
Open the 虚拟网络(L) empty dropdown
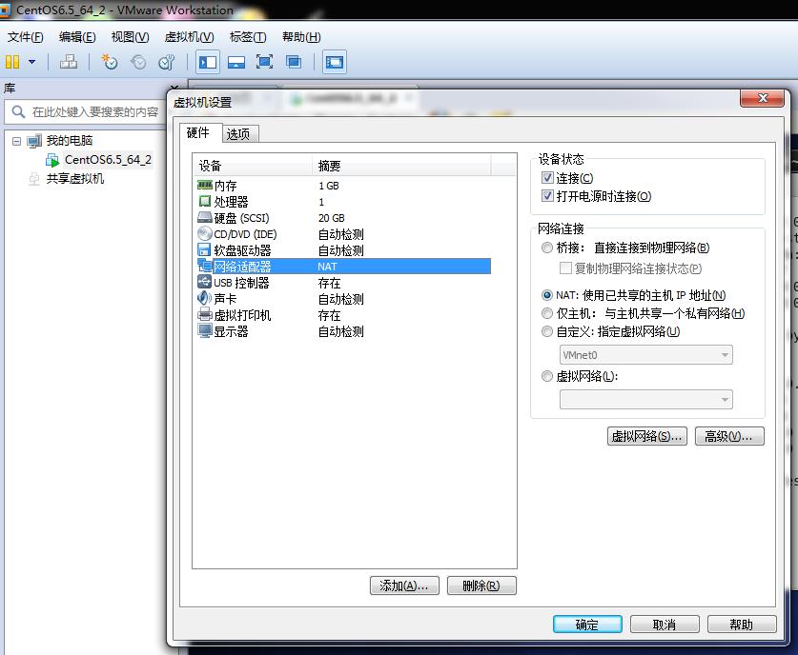click(x=645, y=400)
